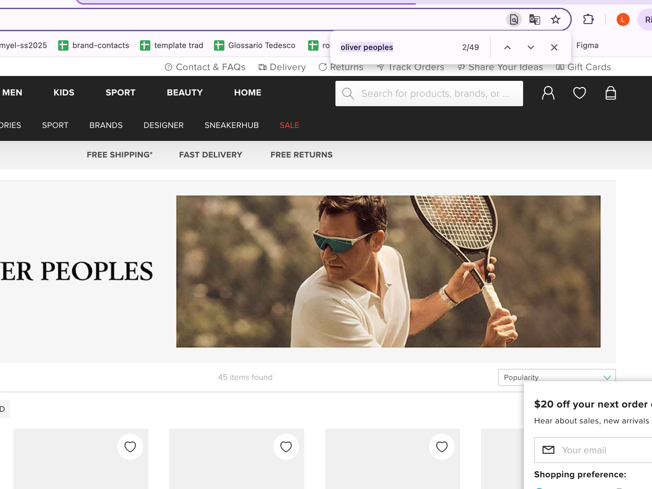Select the BEAUTY top navigation tab
The image size is (652, 489).
(185, 93)
